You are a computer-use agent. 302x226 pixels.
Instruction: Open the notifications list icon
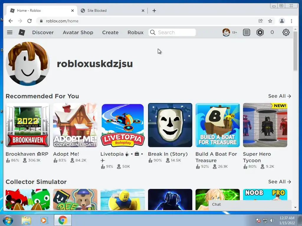click(246, 32)
